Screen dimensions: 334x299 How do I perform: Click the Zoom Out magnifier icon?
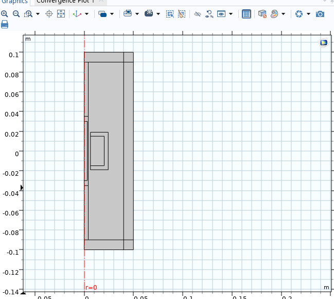[15, 14]
